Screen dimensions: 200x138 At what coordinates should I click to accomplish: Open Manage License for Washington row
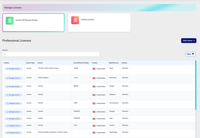point(13,133)
